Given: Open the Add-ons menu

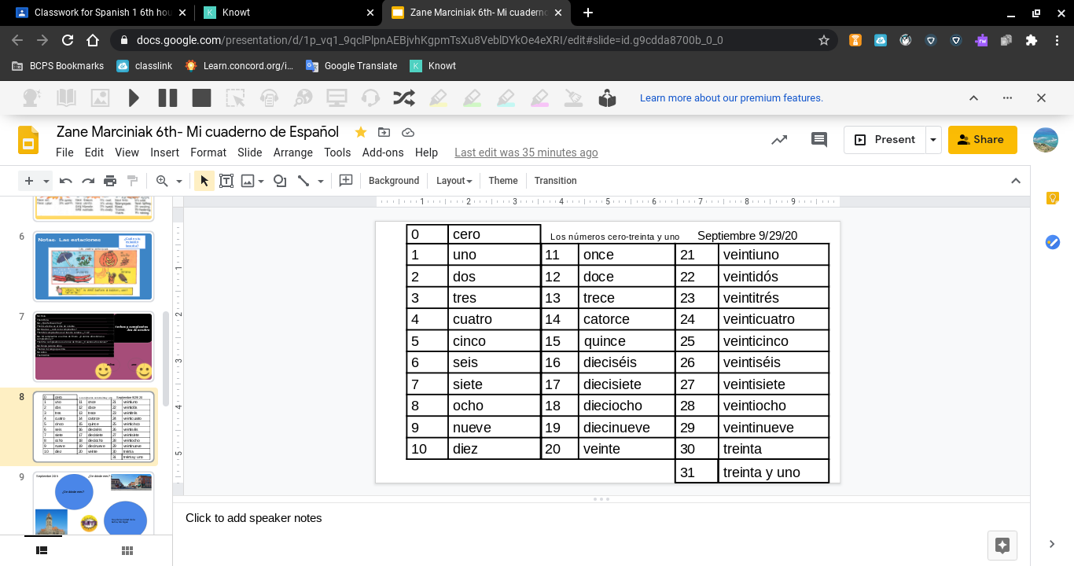Looking at the screenshot, I should (383, 153).
